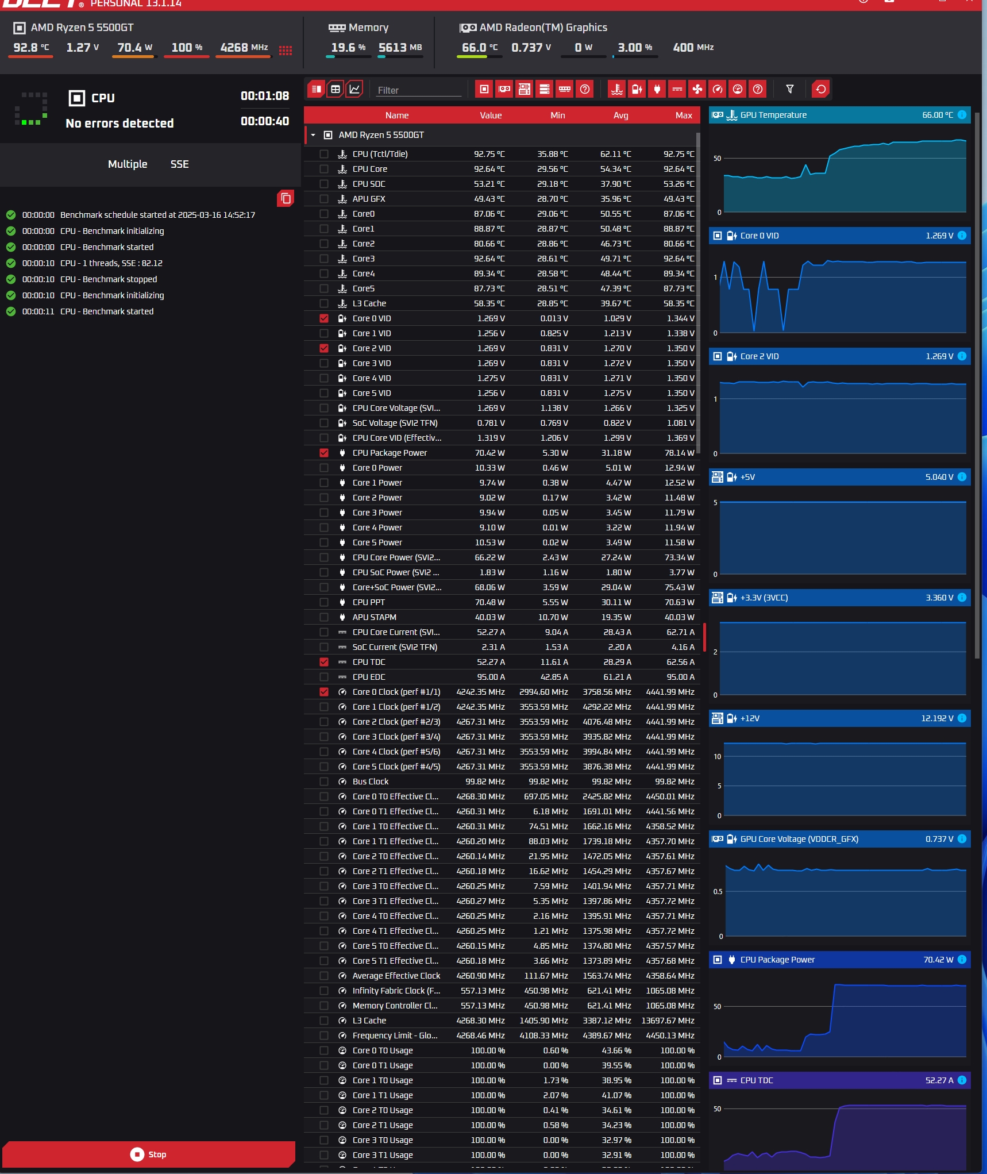The height and width of the screenshot is (1174, 987).
Task: Open info for GPU Temperature graph
Action: pyautogui.click(x=962, y=115)
